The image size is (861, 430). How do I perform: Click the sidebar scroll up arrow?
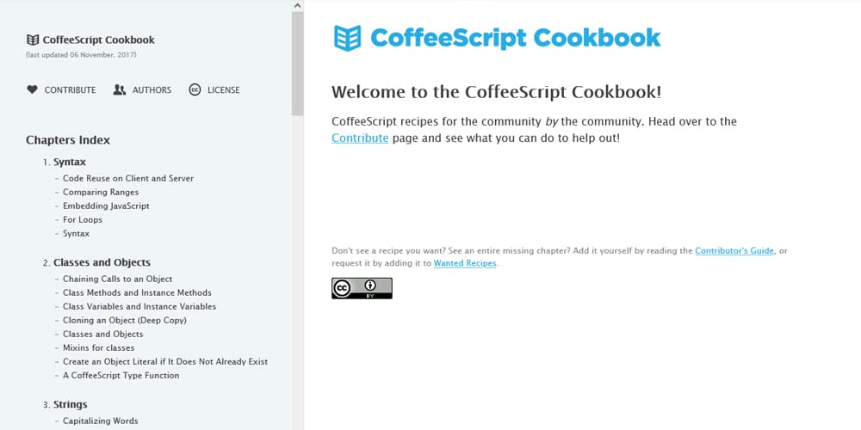(297, 5)
